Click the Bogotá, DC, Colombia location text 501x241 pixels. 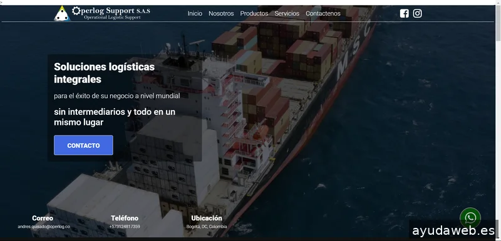click(x=207, y=227)
